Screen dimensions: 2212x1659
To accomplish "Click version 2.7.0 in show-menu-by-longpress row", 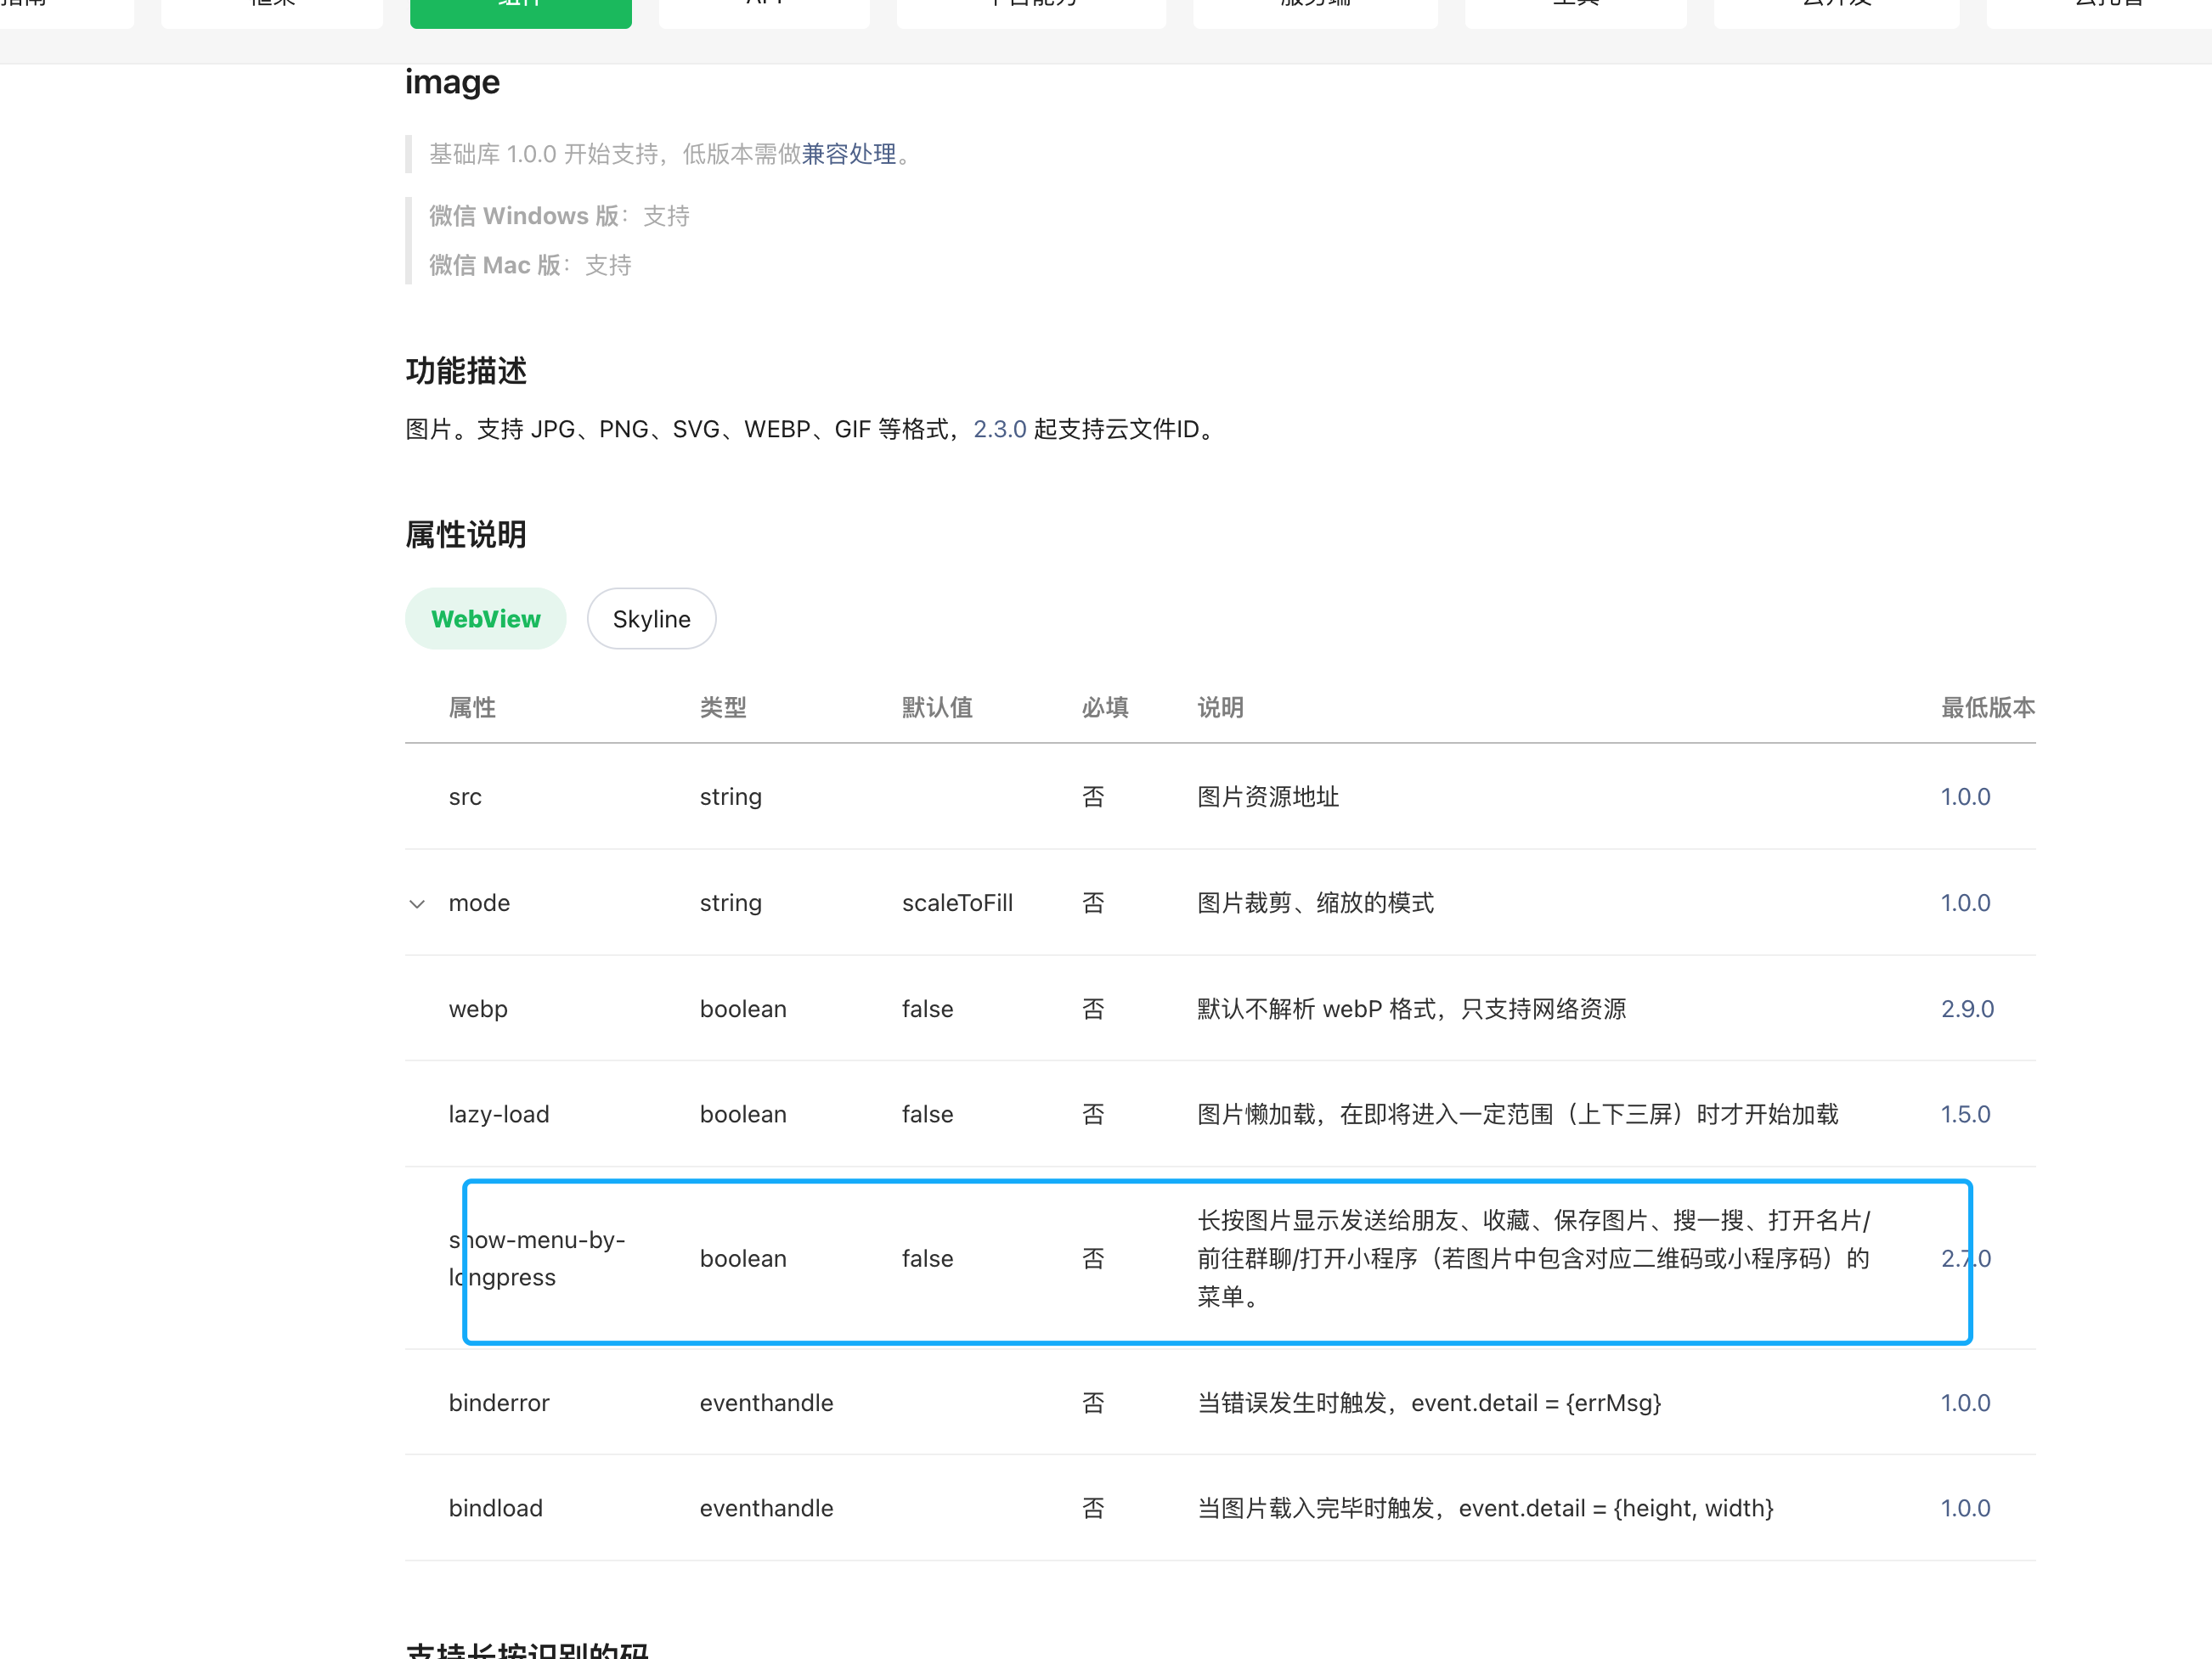I will point(1965,1258).
